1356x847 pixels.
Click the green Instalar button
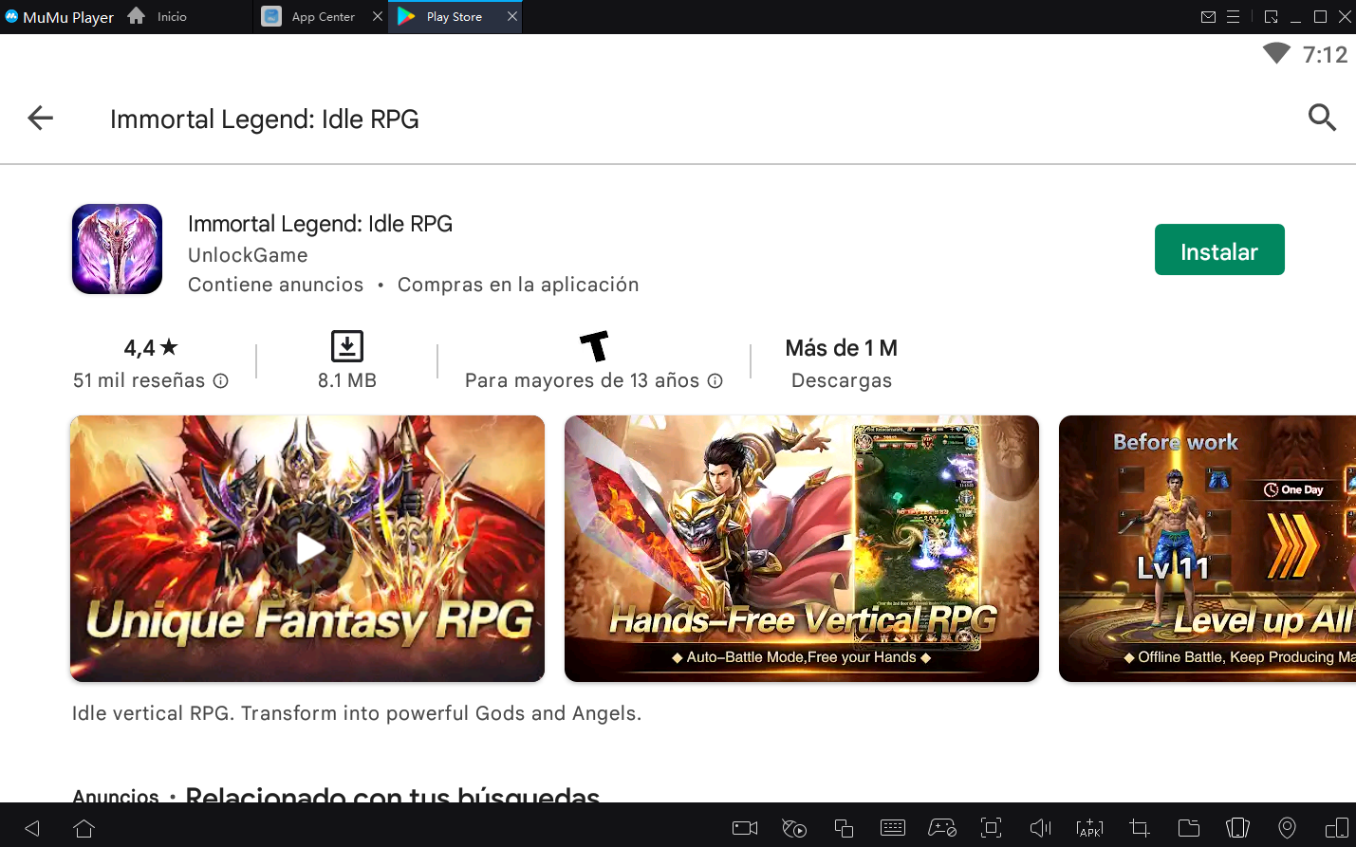(1218, 250)
